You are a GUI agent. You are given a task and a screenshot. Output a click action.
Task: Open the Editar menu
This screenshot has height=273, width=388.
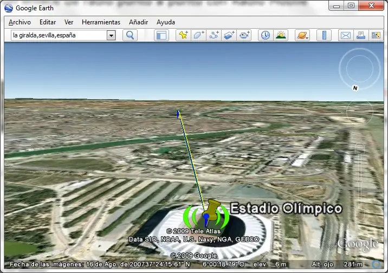(48, 22)
